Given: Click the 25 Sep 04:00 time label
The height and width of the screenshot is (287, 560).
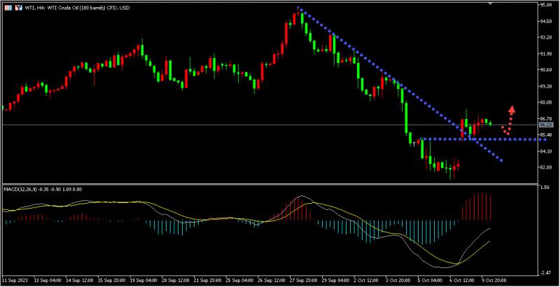Looking at the screenshot, I should 239,281.
